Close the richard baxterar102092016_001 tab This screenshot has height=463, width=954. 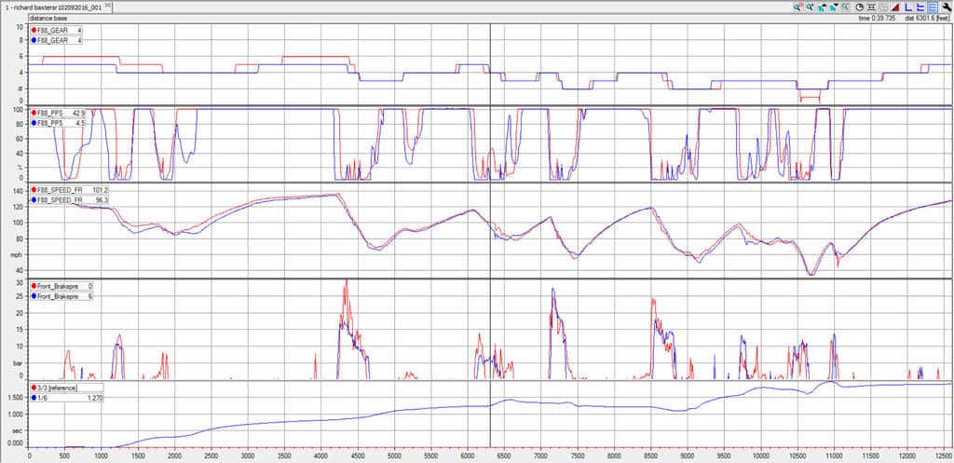(x=108, y=6)
